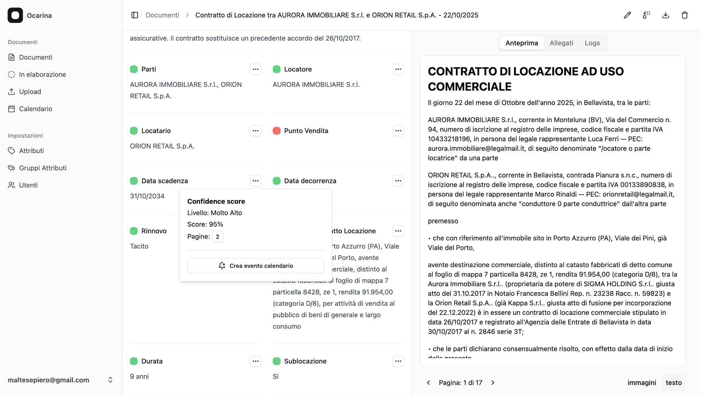Switch to the Allegati tab
The width and height of the screenshot is (701, 395).
click(x=561, y=43)
